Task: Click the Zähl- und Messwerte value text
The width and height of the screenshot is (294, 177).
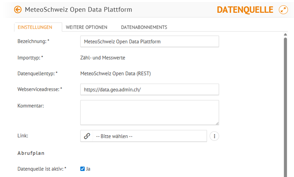Action: click(102, 58)
